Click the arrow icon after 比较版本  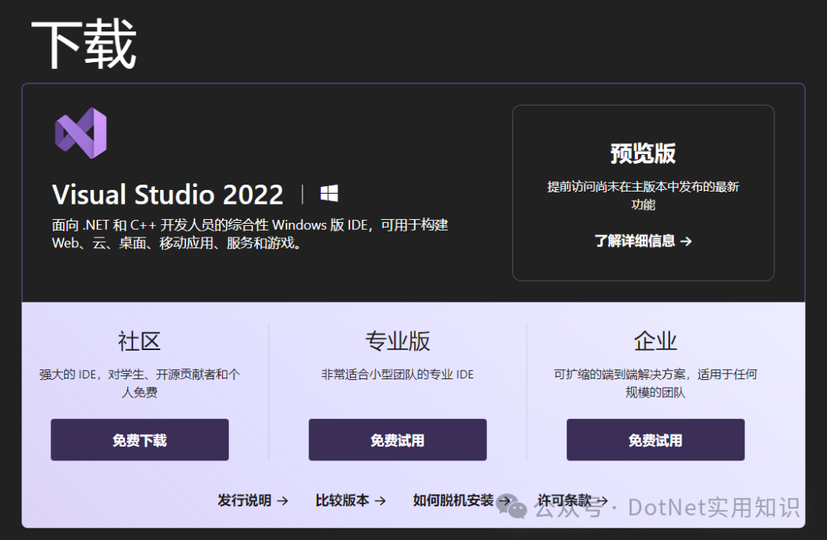(381, 500)
